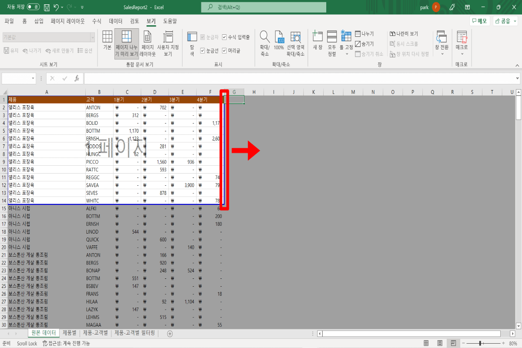522x348 pixels.
Task: Open 사용자 지정 보기 custom views
Action: point(168,44)
